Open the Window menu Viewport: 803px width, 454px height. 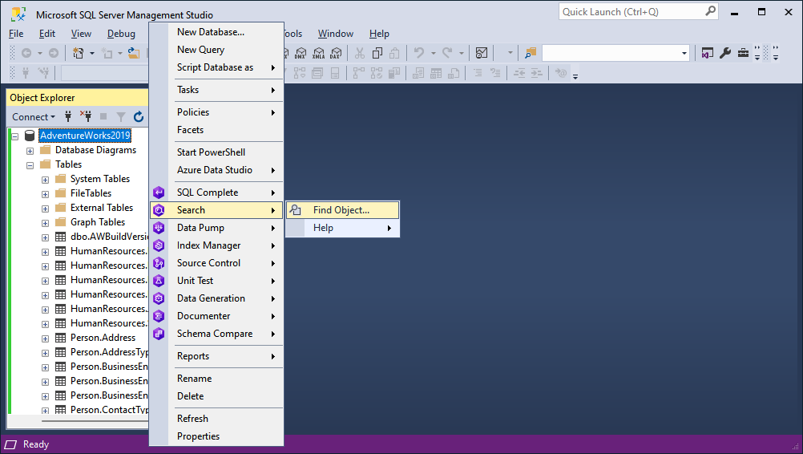(336, 34)
